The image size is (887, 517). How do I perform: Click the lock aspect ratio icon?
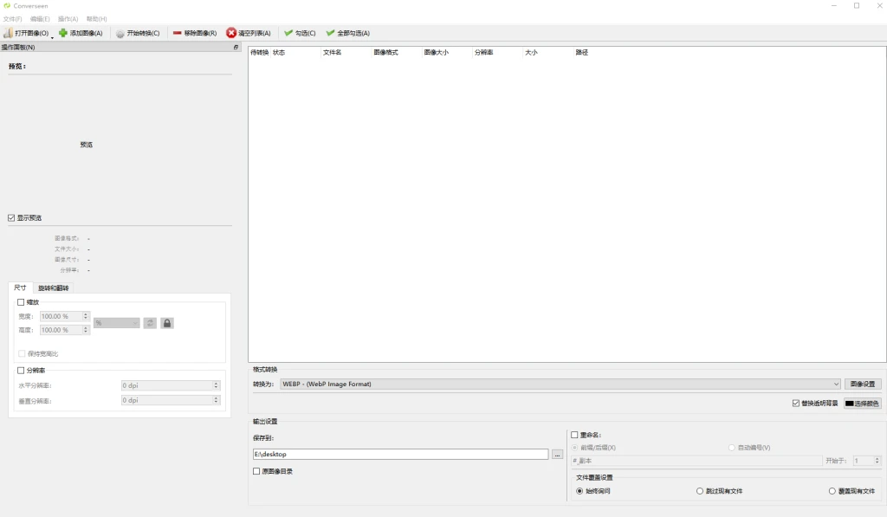tap(167, 323)
